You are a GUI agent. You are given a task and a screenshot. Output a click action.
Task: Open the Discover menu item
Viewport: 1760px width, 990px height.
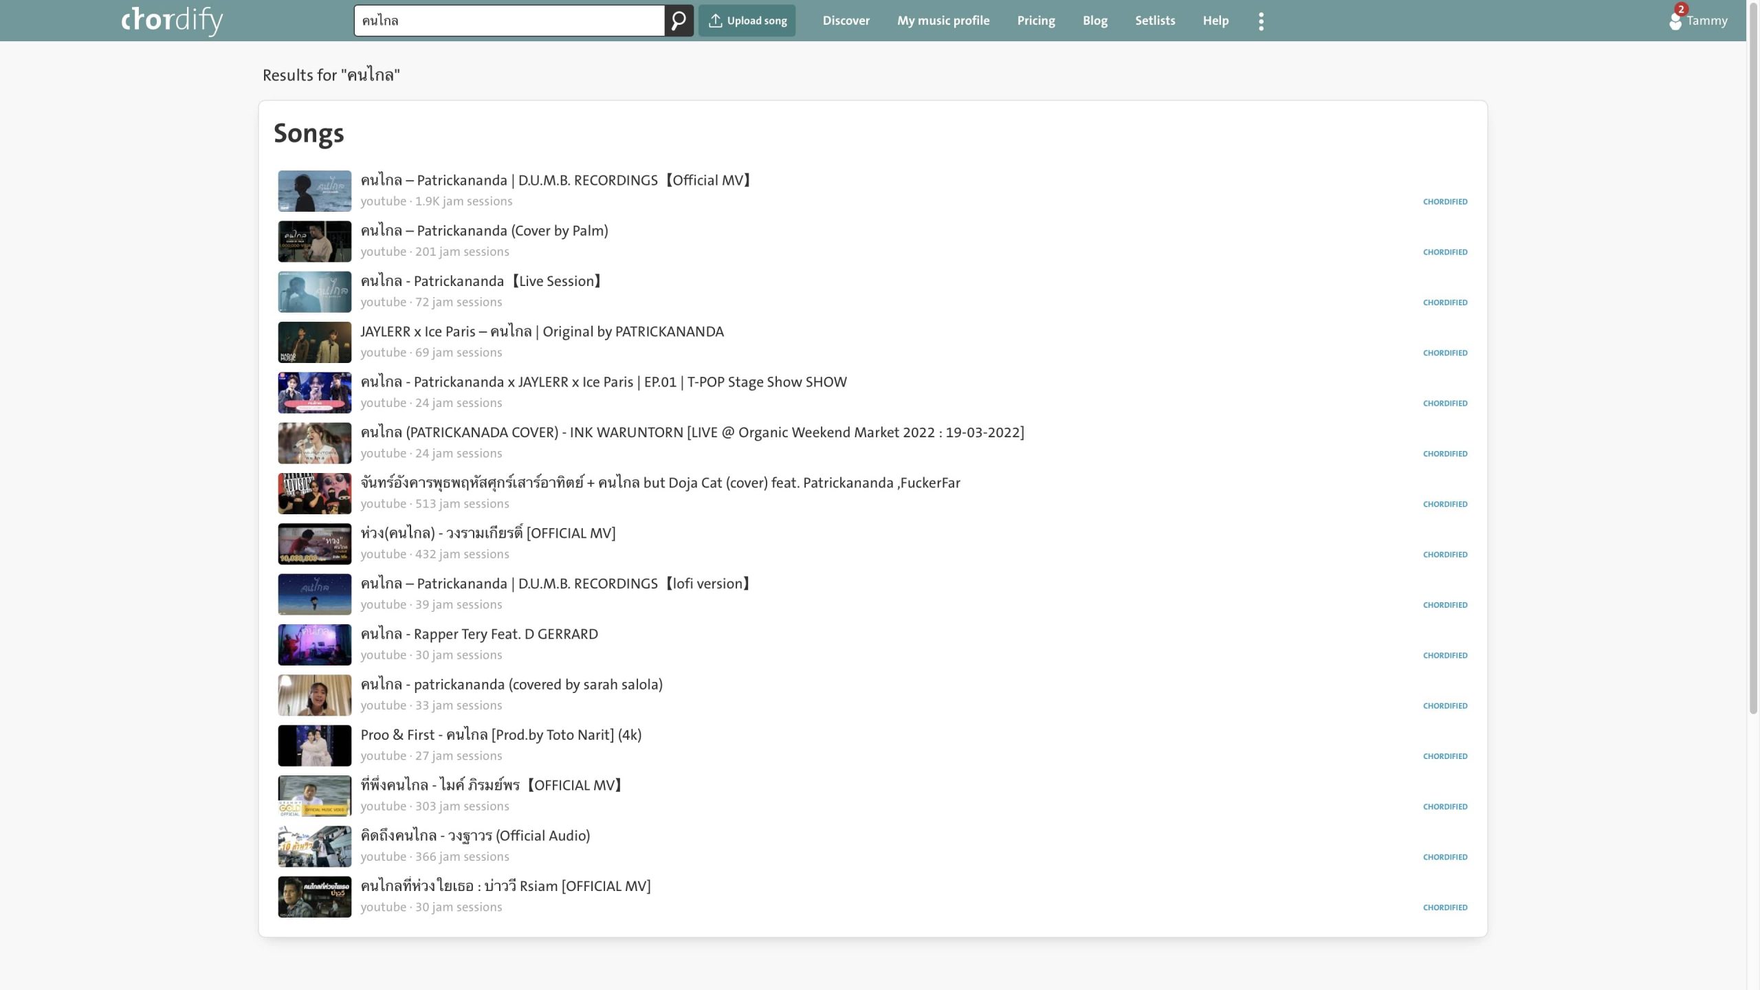[846, 21]
